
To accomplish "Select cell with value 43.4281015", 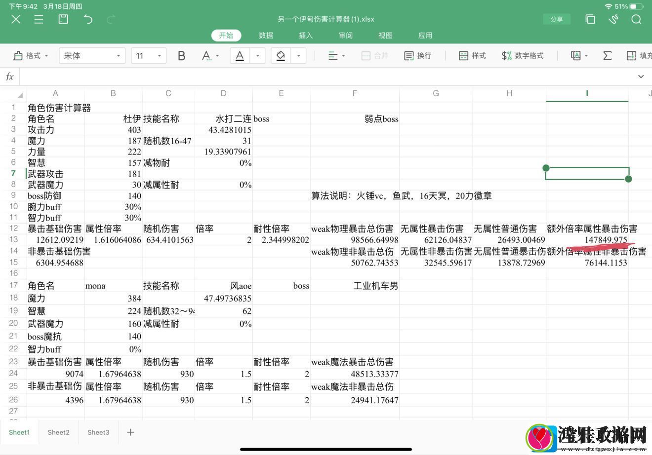I will point(223,130).
